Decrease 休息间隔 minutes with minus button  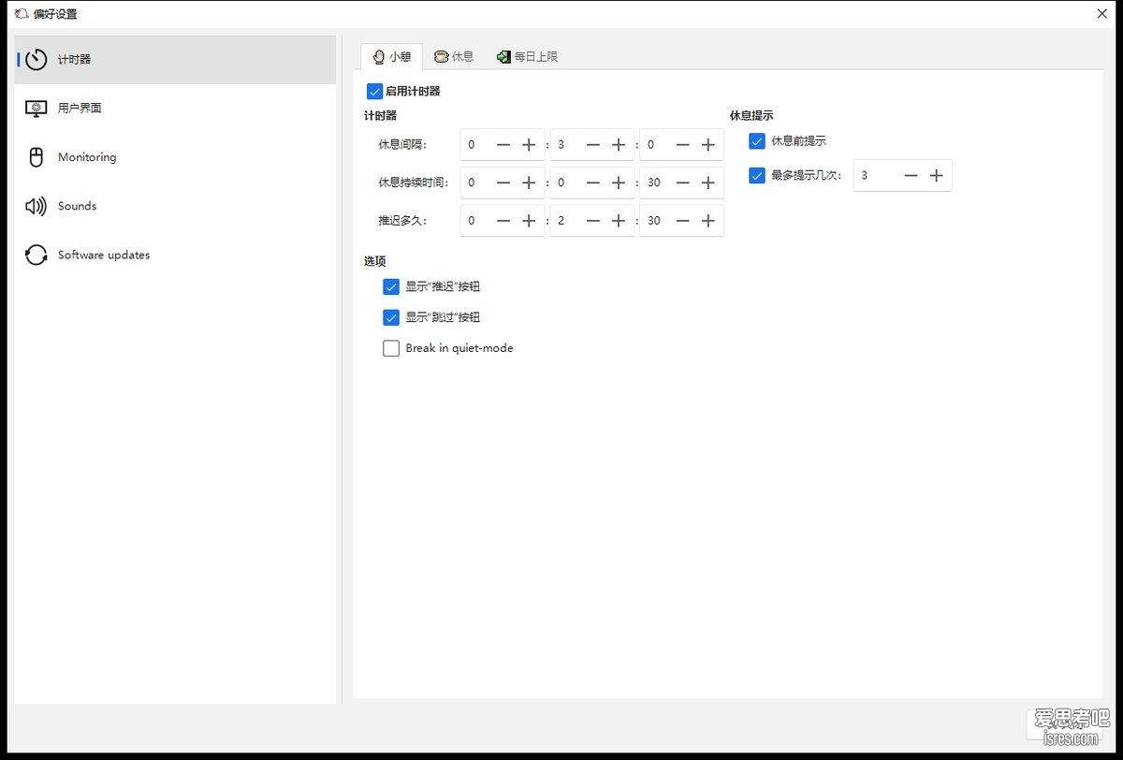[593, 145]
